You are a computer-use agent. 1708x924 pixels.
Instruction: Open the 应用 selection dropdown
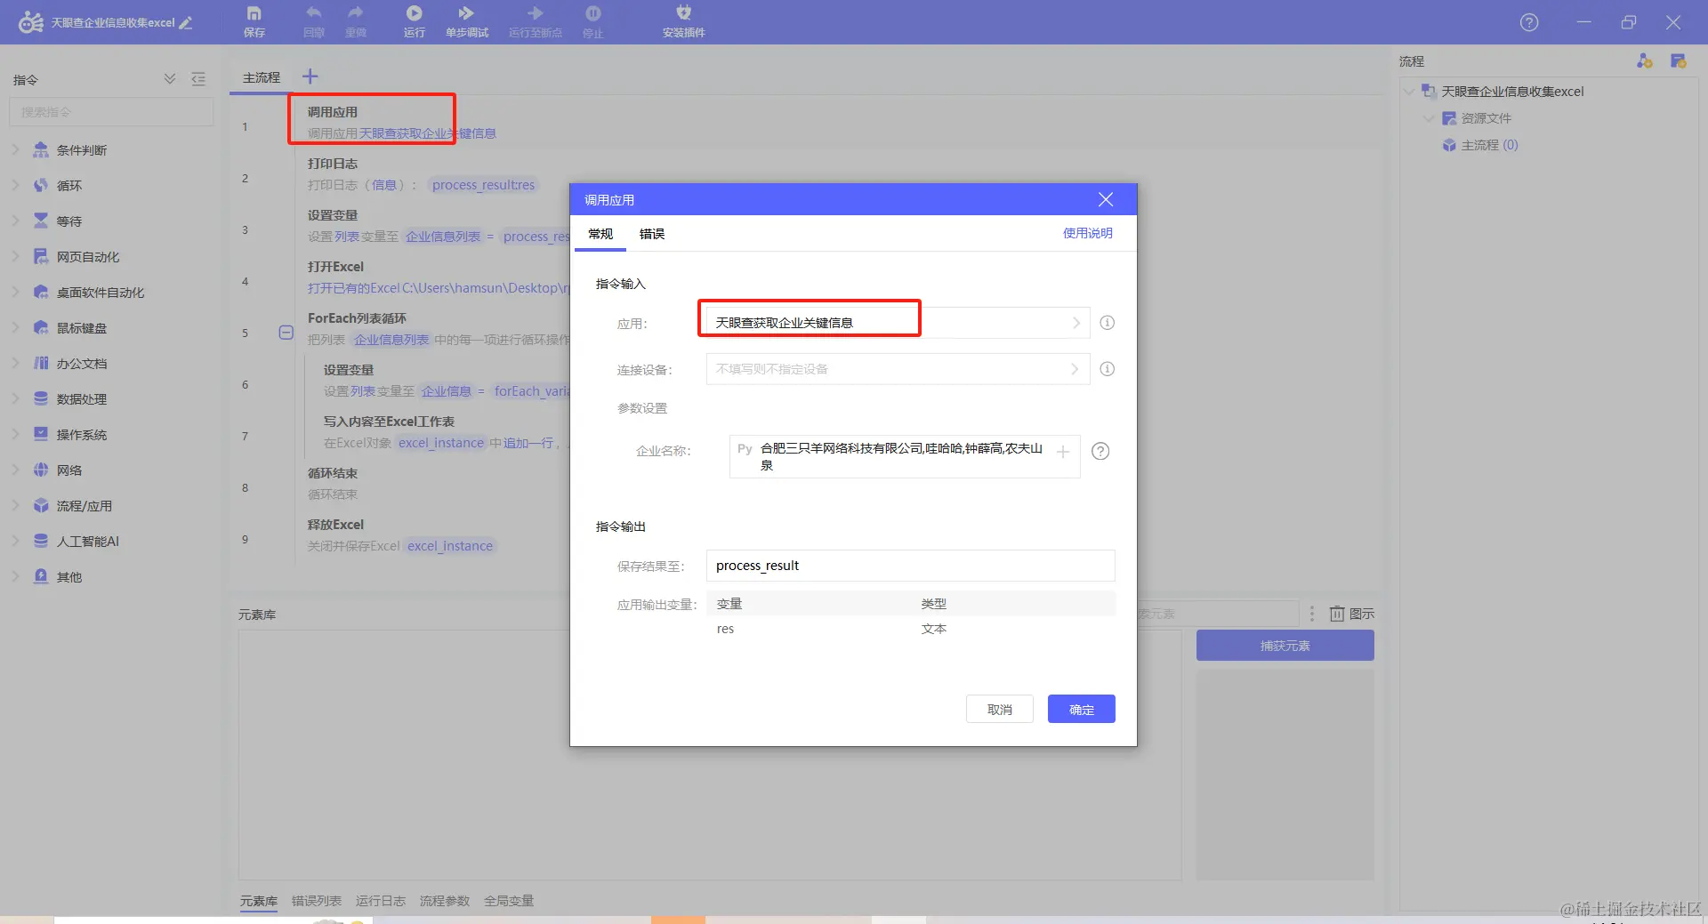pyautogui.click(x=898, y=323)
